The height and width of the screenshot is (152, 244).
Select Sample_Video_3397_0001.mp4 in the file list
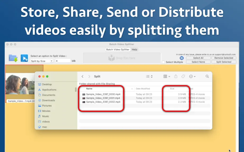click(103, 98)
